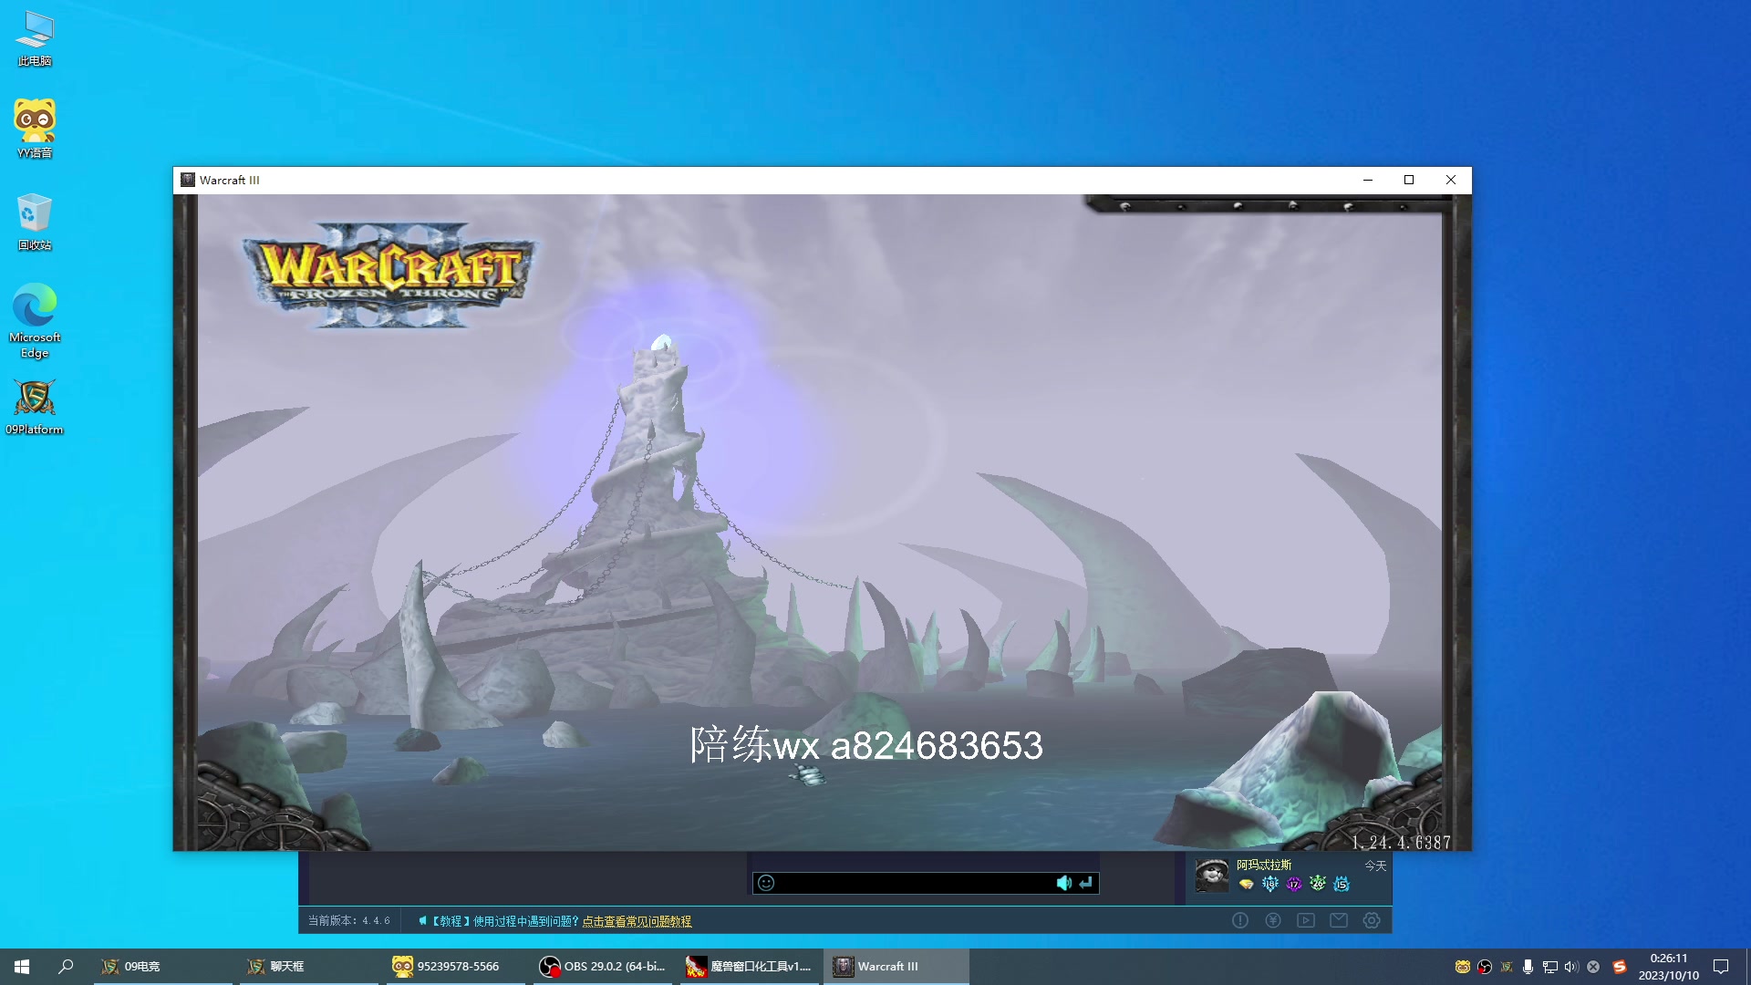Click the 阿玛忒拉斯 player avatar
The height and width of the screenshot is (985, 1751).
pyautogui.click(x=1212, y=876)
